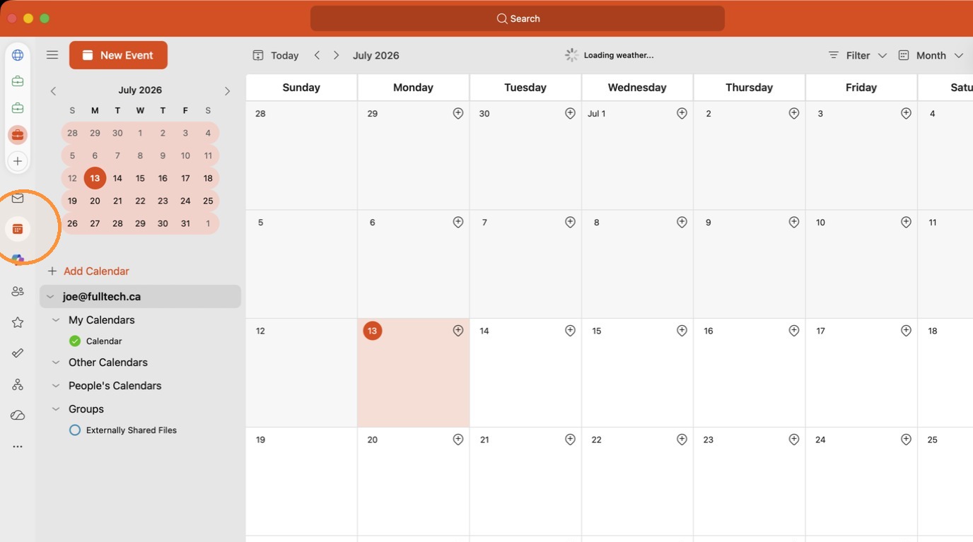The width and height of the screenshot is (973, 542).
Task: Jump to Today in the toolbar
Action: (276, 55)
